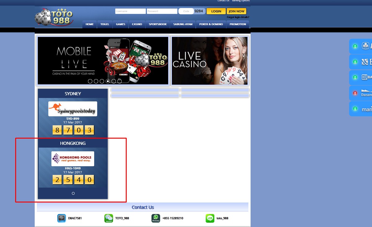
Task: Open the SPORTSBOOK menu item
Action: (x=158, y=24)
